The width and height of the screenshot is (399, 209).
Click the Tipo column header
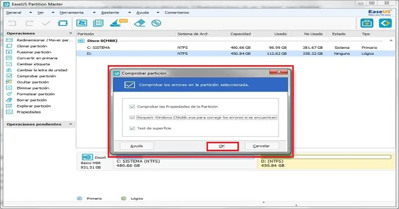(366, 34)
